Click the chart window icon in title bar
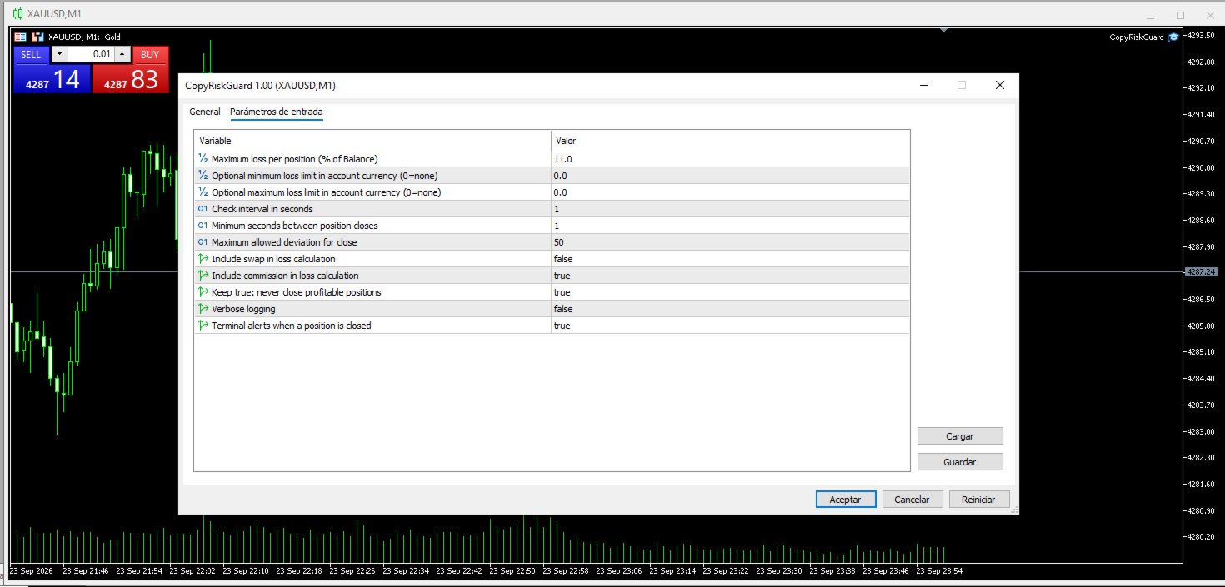Screen dimensions: 1225x587 click(x=17, y=14)
